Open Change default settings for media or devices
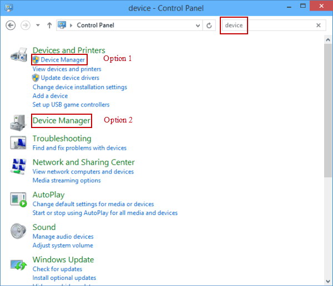This screenshot has height=286, width=333. click(x=93, y=204)
